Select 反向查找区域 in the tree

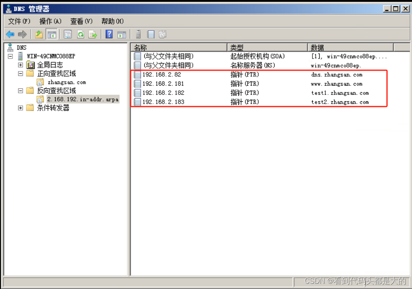pyautogui.click(x=56, y=91)
